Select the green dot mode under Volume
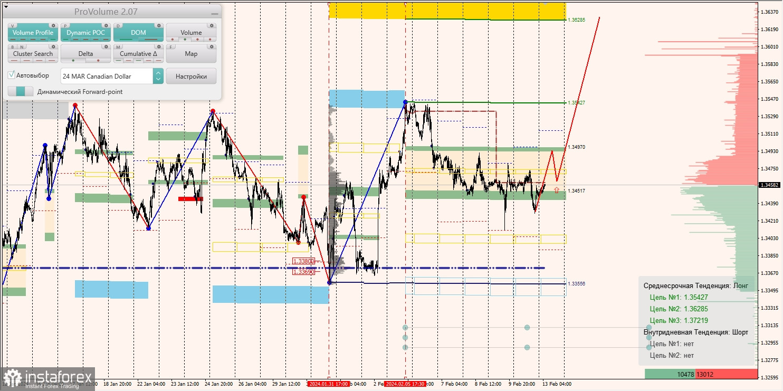The image size is (783, 391). pos(185,39)
